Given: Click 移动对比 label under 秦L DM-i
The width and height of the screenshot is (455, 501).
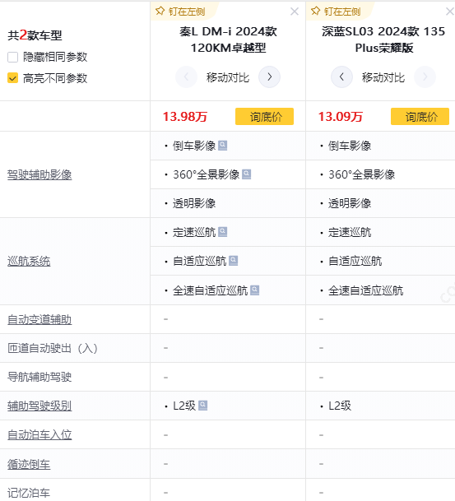Looking at the screenshot, I should 227,77.
